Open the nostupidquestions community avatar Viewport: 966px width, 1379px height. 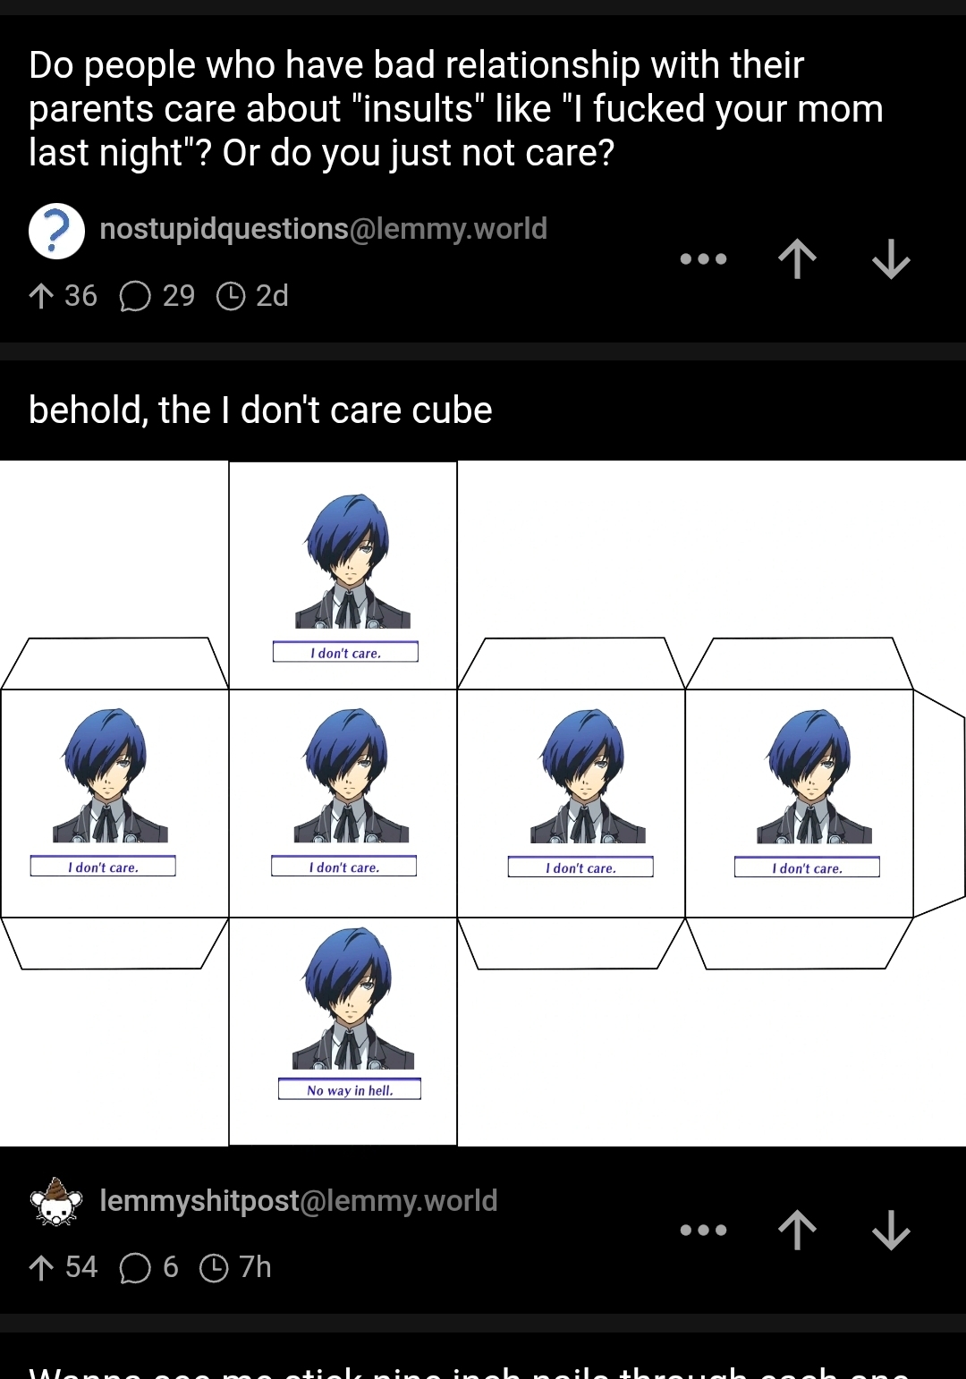point(56,231)
